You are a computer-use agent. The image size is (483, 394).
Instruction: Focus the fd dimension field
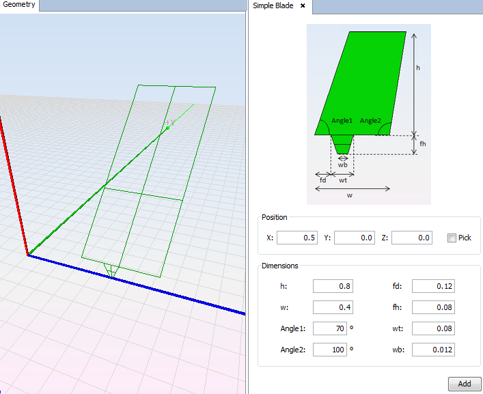pyautogui.click(x=433, y=287)
